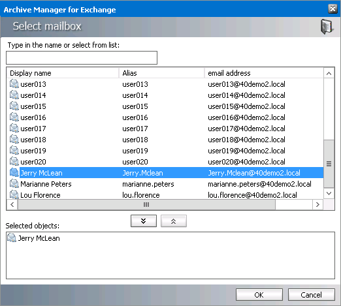
Task: Remove selection using the double up arrow button
Action: (x=174, y=221)
